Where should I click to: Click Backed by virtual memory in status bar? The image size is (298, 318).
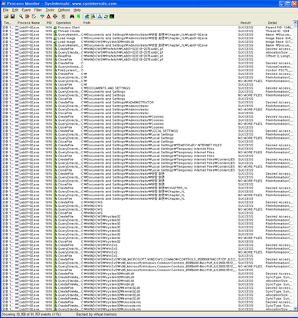pos(97,314)
